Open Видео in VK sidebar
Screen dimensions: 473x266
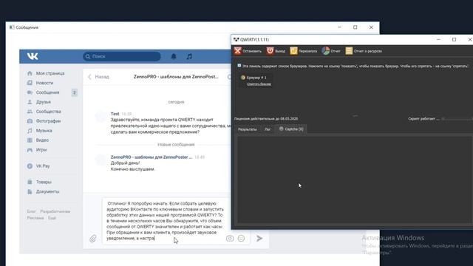click(x=42, y=140)
